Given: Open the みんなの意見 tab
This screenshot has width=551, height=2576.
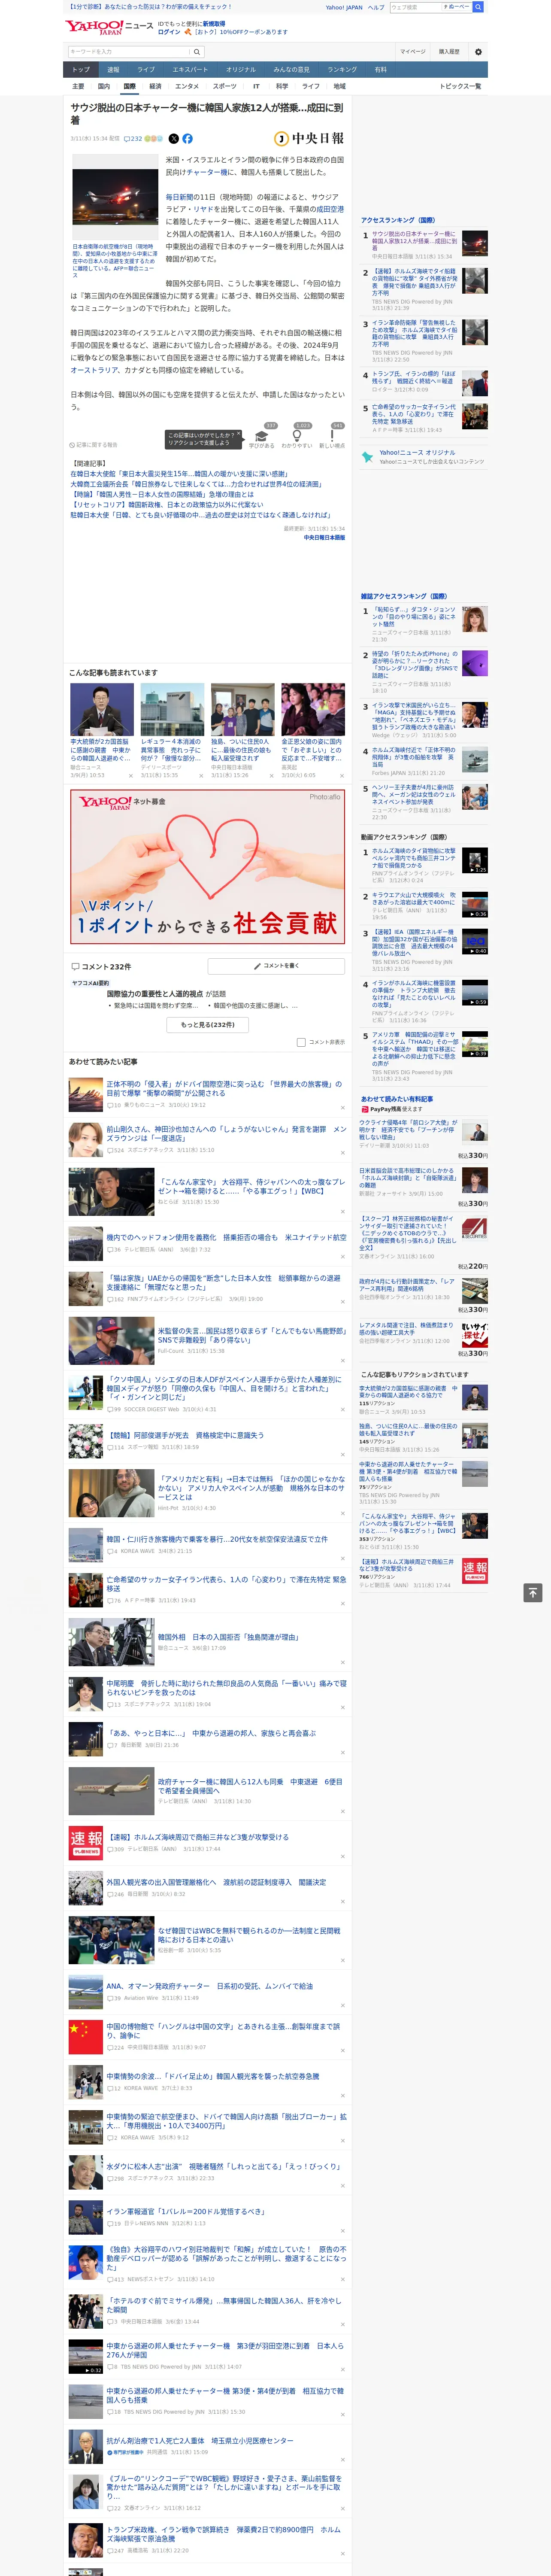Looking at the screenshot, I should coord(292,70).
